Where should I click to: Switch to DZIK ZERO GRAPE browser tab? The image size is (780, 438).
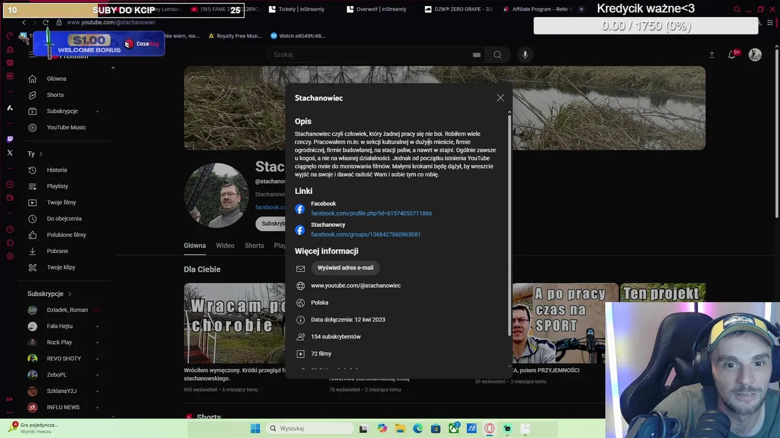pyautogui.click(x=458, y=9)
